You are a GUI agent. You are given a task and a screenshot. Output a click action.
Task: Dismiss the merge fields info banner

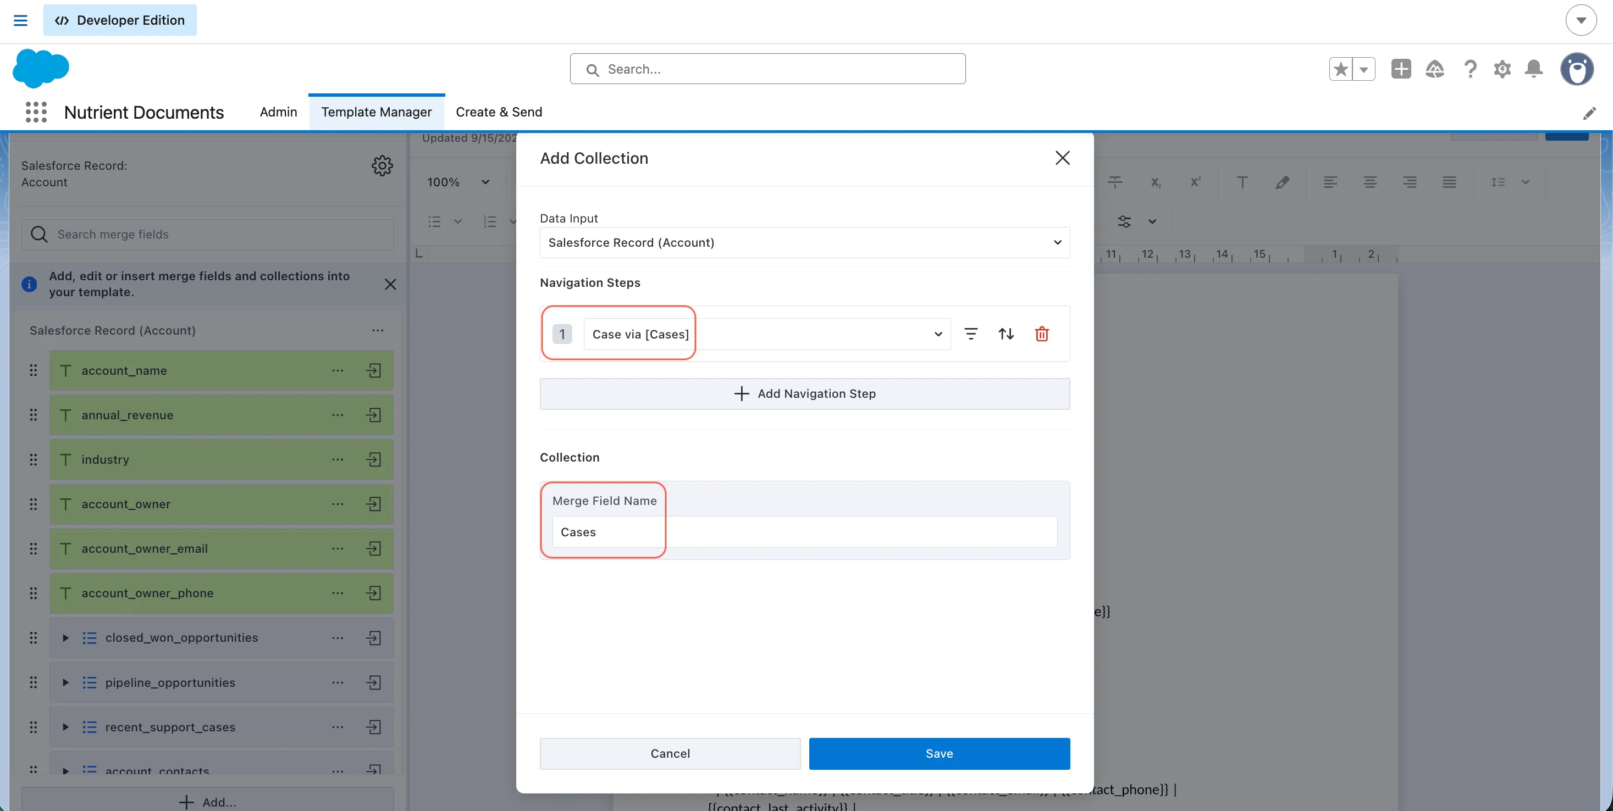[x=390, y=284]
